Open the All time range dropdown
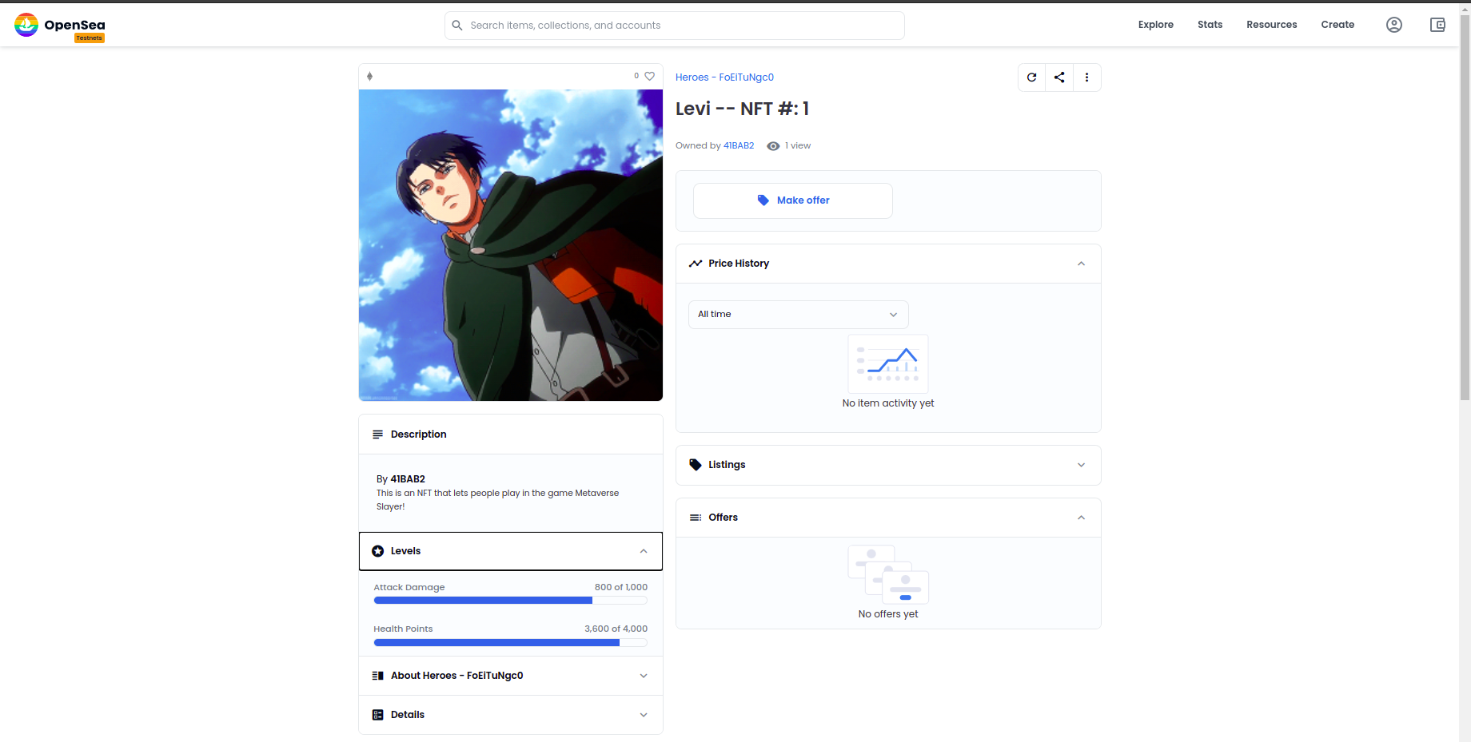 click(799, 315)
